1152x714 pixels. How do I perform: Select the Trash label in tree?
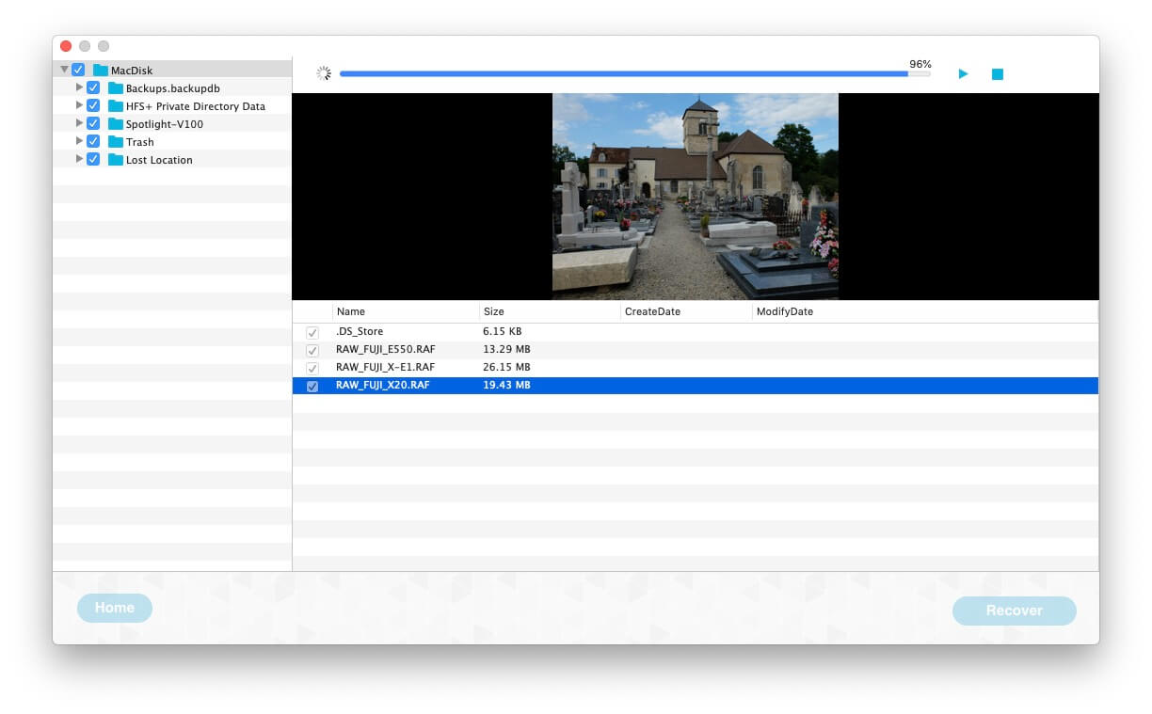point(140,142)
